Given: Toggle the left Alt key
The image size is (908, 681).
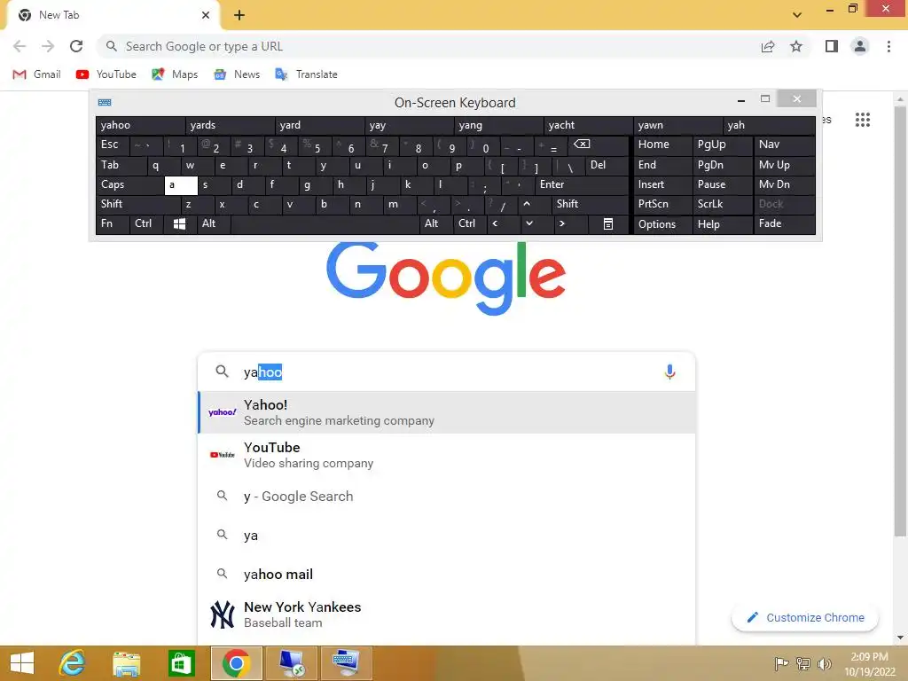Looking at the screenshot, I should 214,223.
